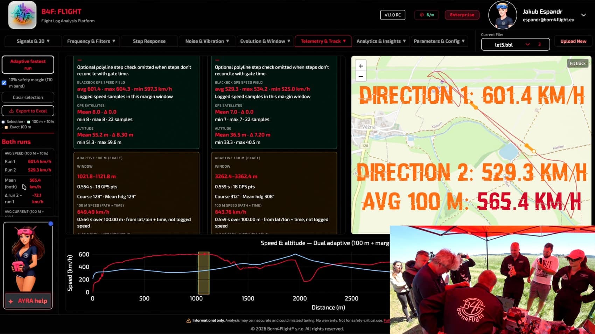
Task: Click the B4F Flight app logo
Action: tap(22, 15)
